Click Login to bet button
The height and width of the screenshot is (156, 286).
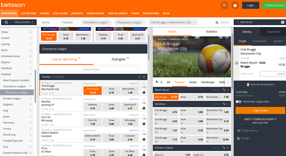pyautogui.click(x=260, y=110)
